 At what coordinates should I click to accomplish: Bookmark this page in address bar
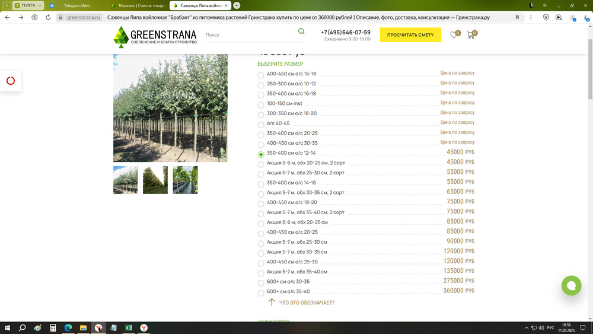click(517, 18)
